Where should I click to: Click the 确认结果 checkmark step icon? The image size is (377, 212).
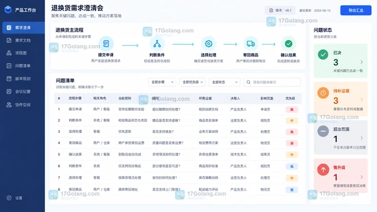(x=289, y=44)
